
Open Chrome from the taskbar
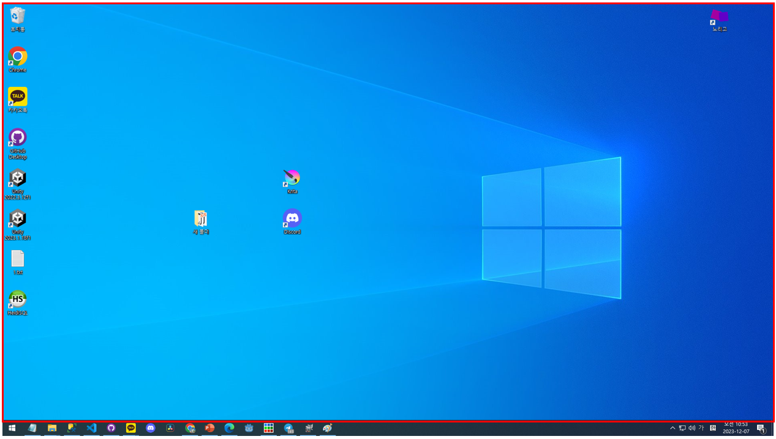[x=190, y=428]
